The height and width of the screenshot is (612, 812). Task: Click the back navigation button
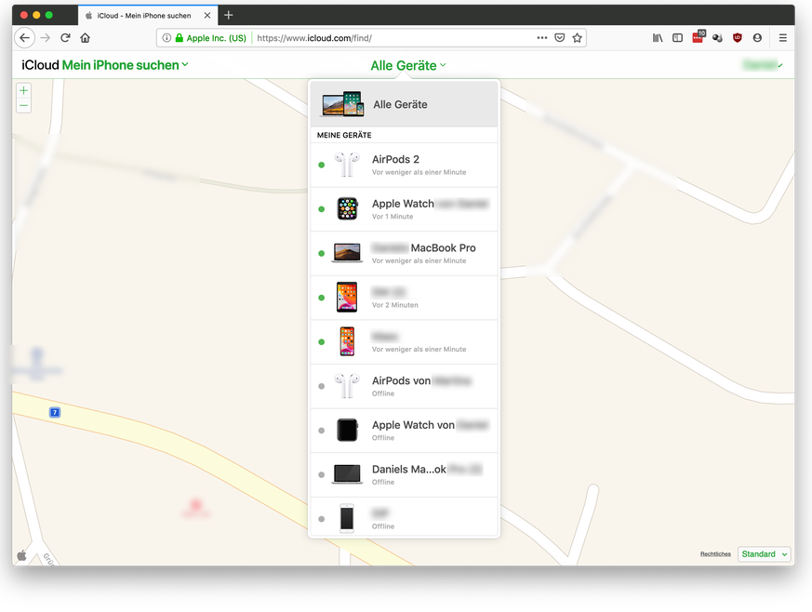(25, 38)
